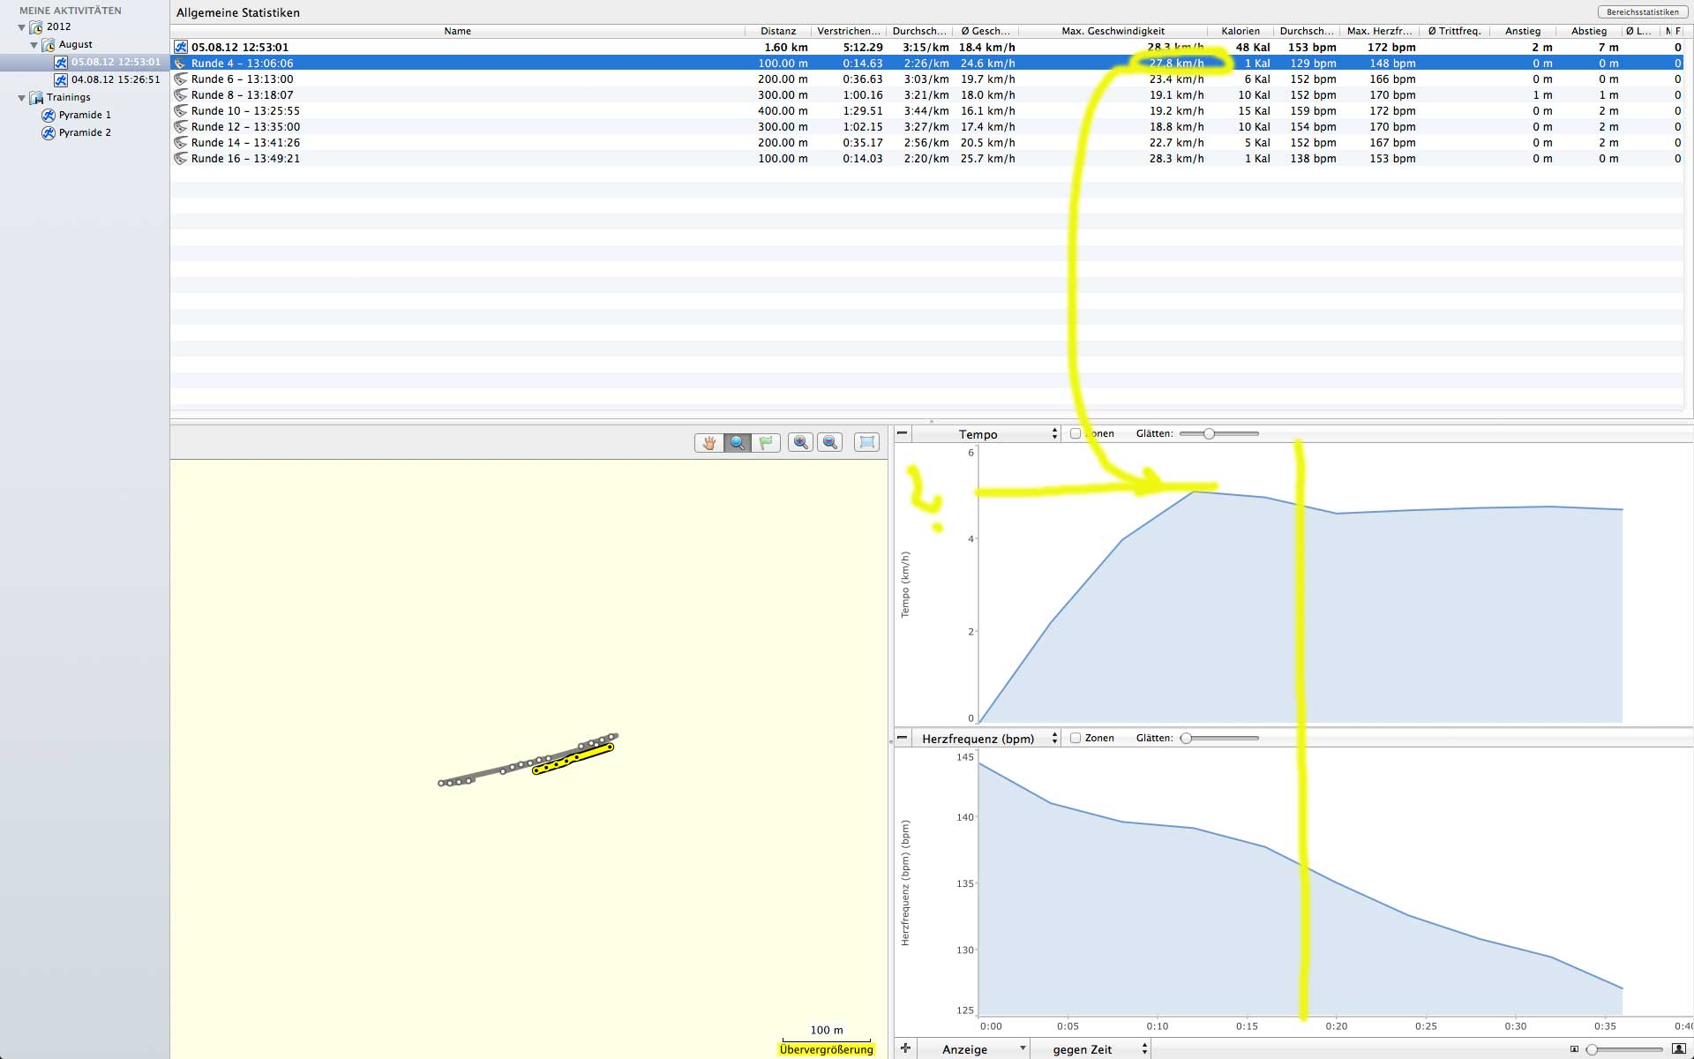Collapse the 2012 folder in sidebar
Image resolution: width=1694 pixels, height=1059 pixels.
tap(22, 27)
